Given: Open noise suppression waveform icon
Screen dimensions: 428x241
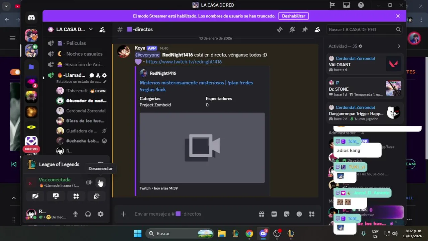Looking at the screenshot, I should 89,182.
